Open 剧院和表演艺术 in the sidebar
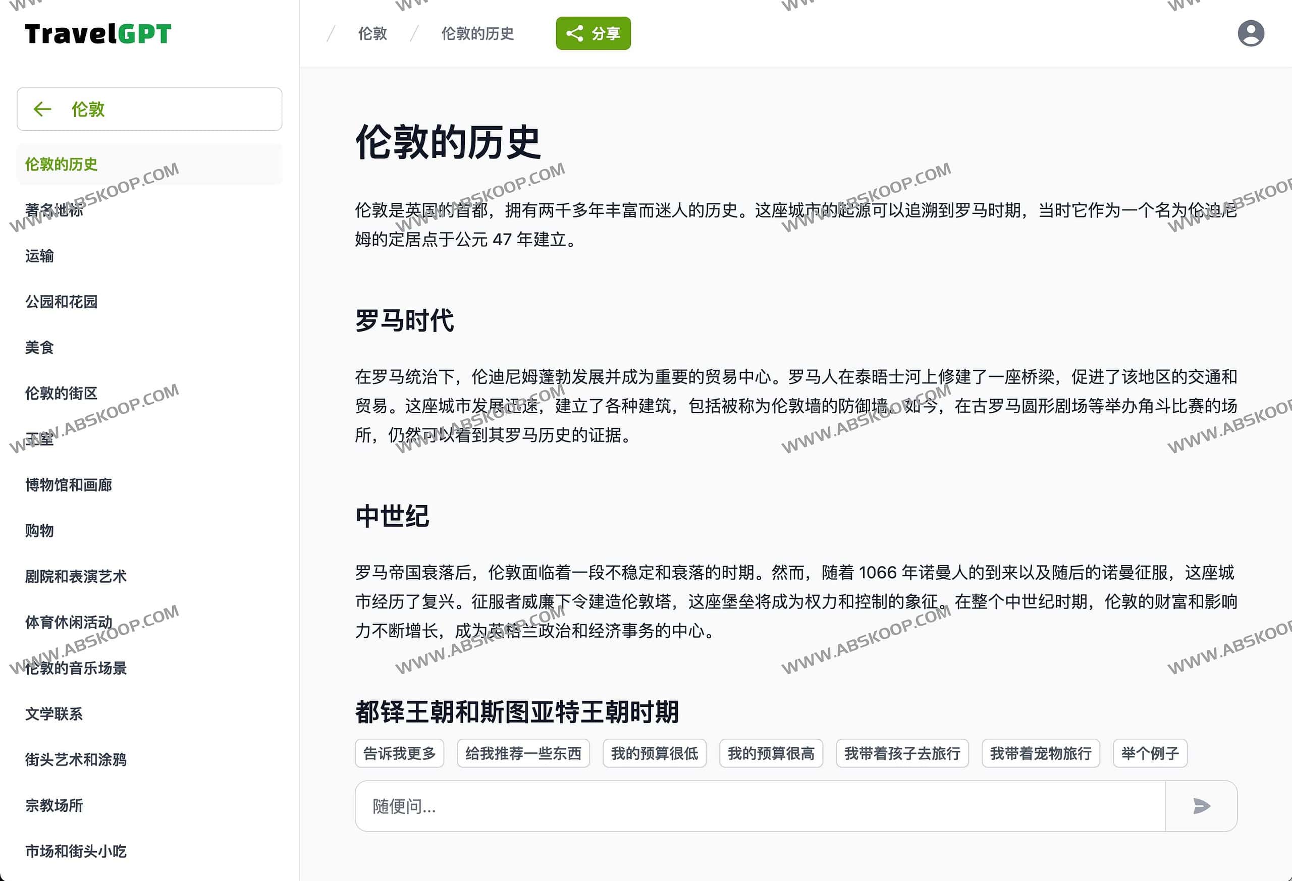The image size is (1292, 881). tap(76, 576)
